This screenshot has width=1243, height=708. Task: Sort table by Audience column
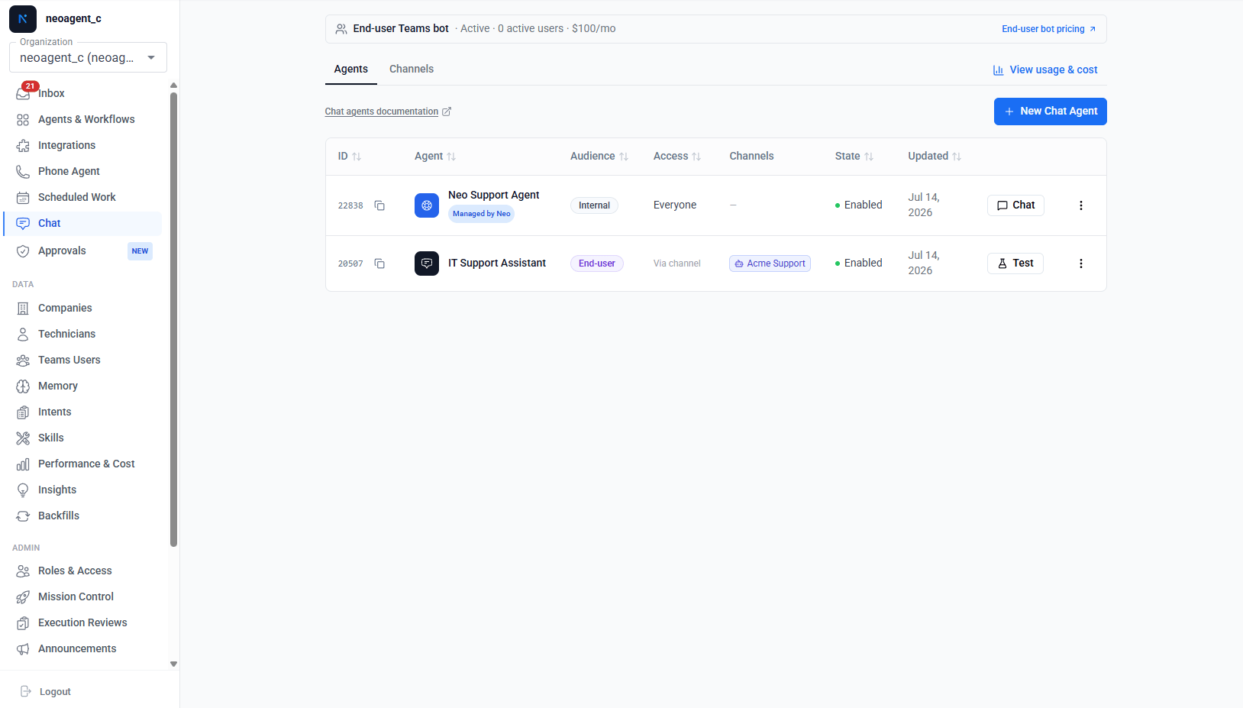pos(599,156)
